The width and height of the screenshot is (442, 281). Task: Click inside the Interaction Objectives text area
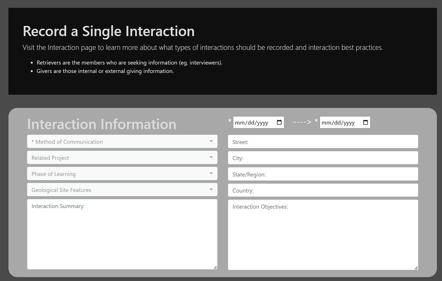323,235
